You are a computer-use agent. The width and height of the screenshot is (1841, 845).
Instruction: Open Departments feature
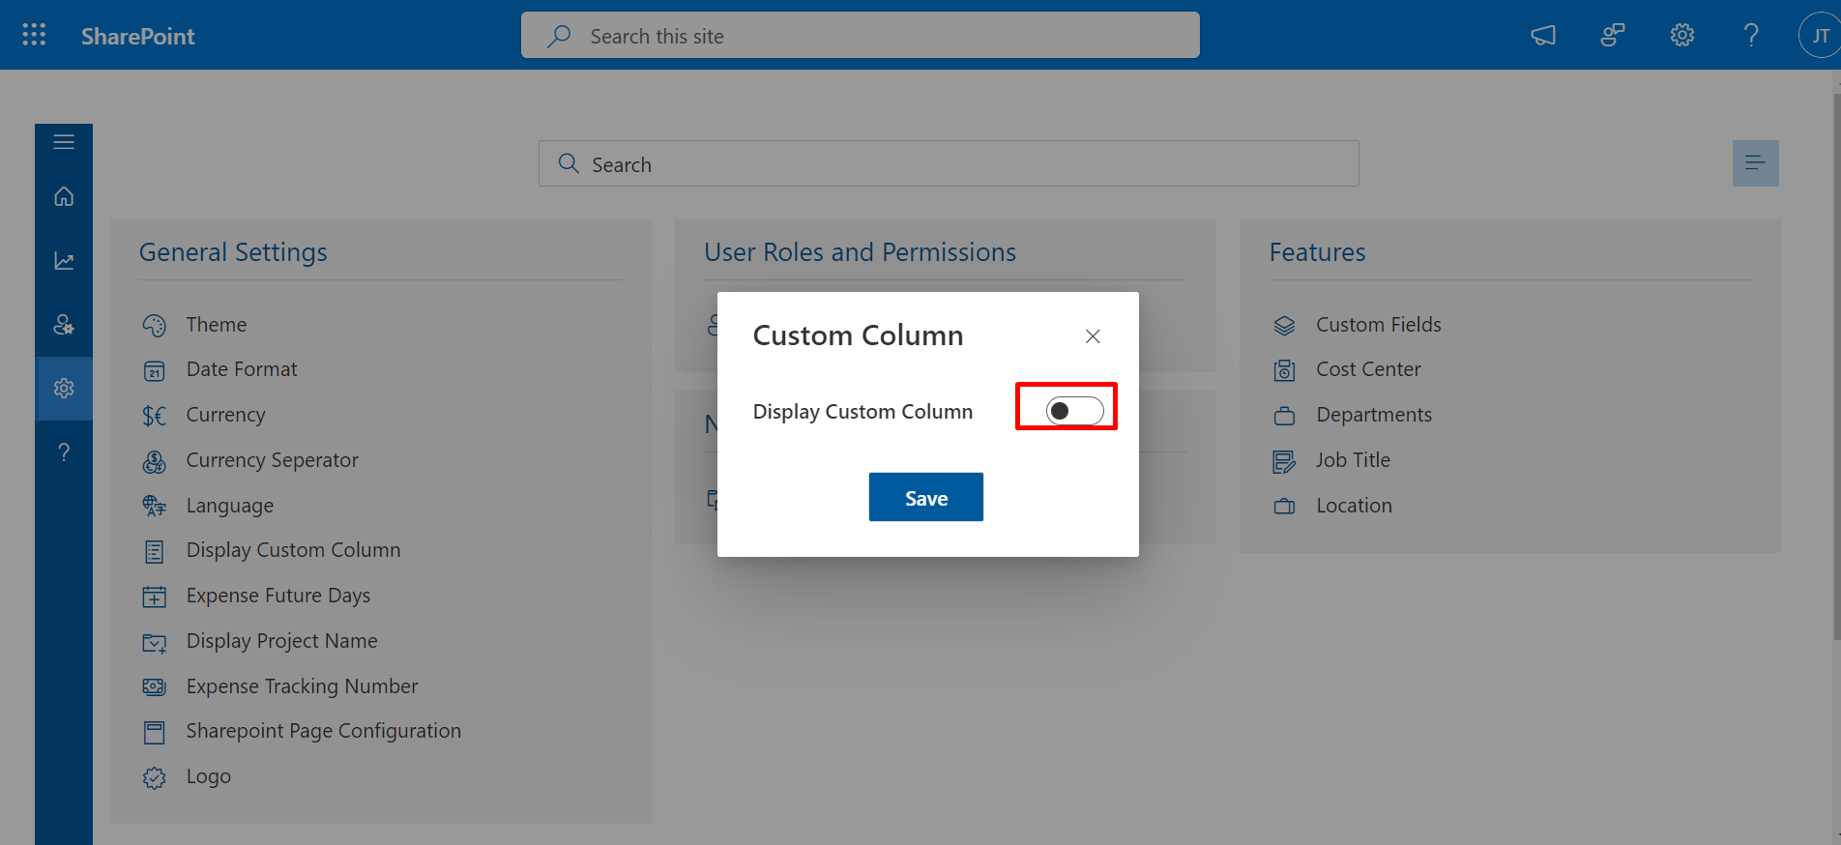[1374, 415]
